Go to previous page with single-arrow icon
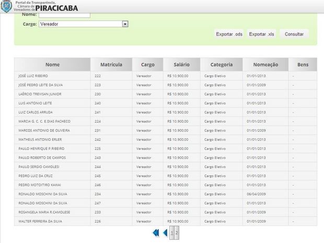The width and height of the screenshot is (324, 243). tap(165, 233)
